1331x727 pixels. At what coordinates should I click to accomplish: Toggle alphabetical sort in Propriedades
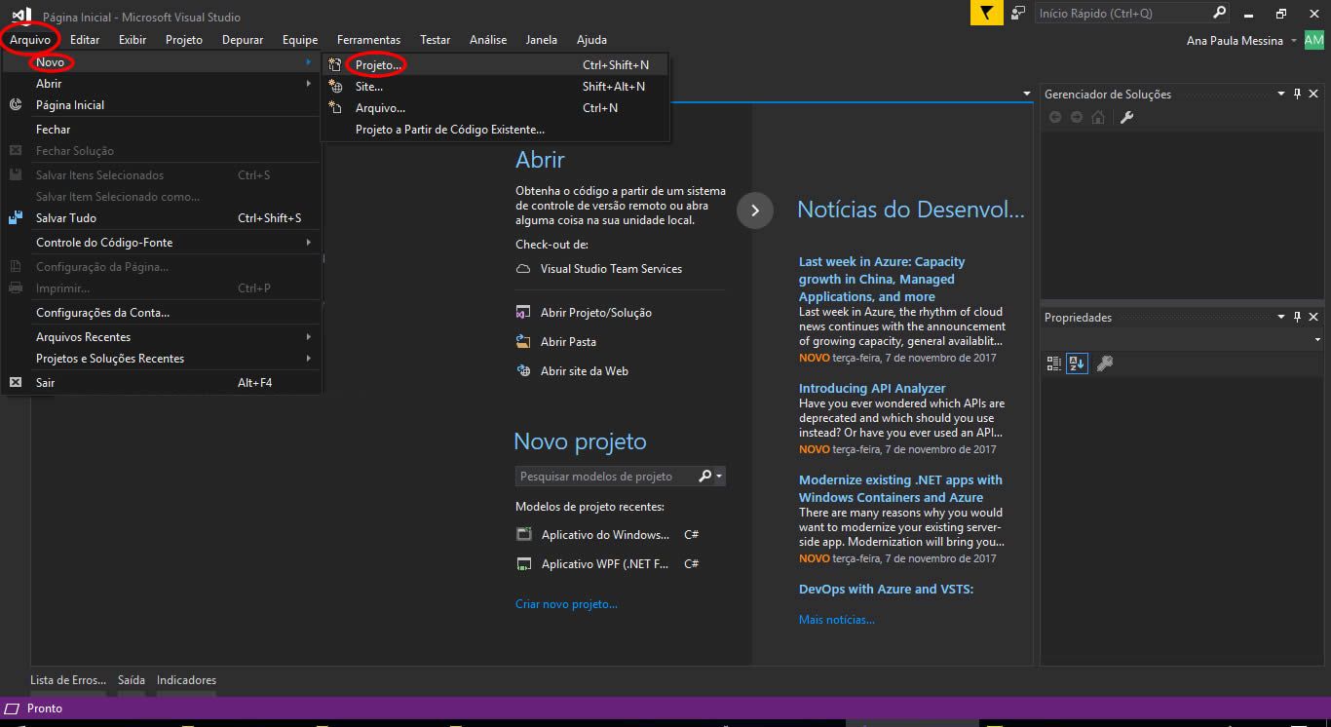coord(1077,363)
